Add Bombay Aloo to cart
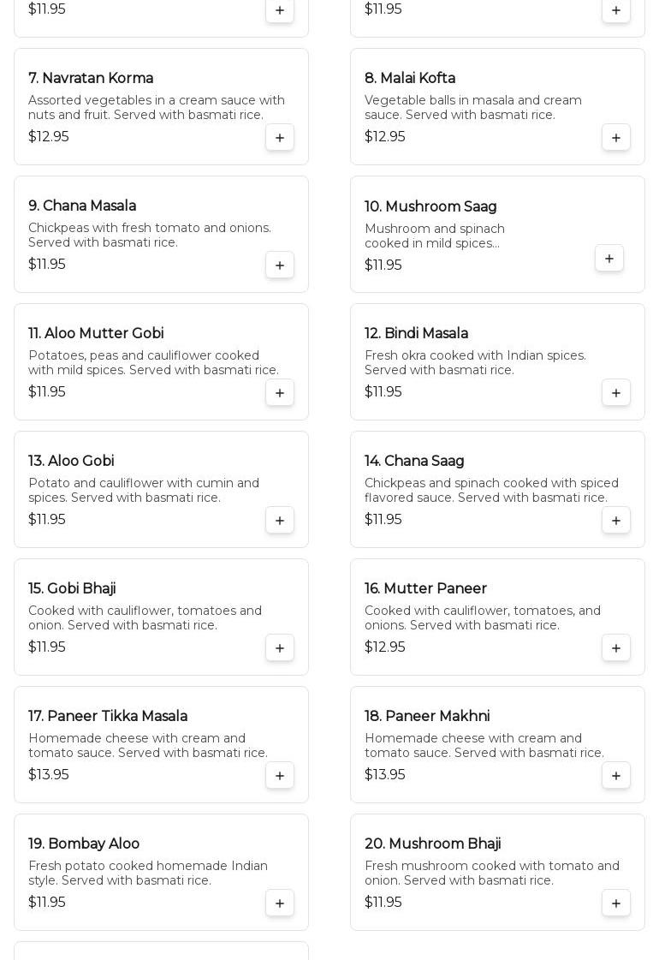Screen dimensions: 659x960 click(280, 903)
